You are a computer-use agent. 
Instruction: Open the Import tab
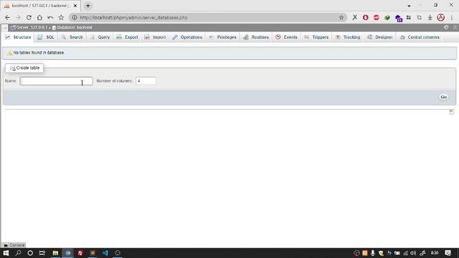point(155,37)
